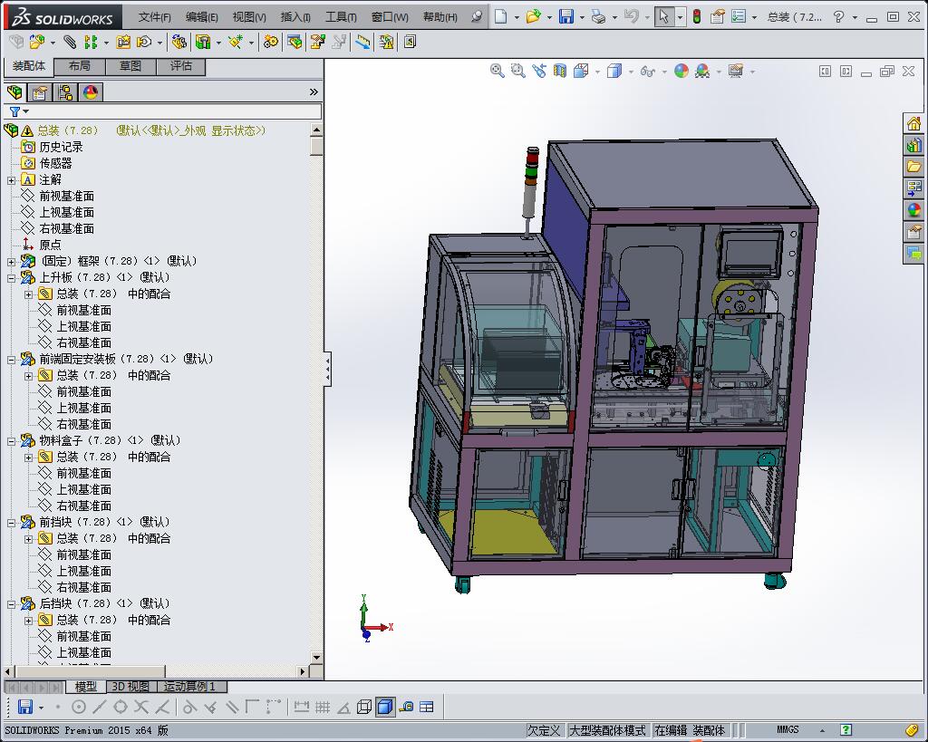Select the Linear Component Pattern icon
The image size is (928, 742).
coord(91,42)
